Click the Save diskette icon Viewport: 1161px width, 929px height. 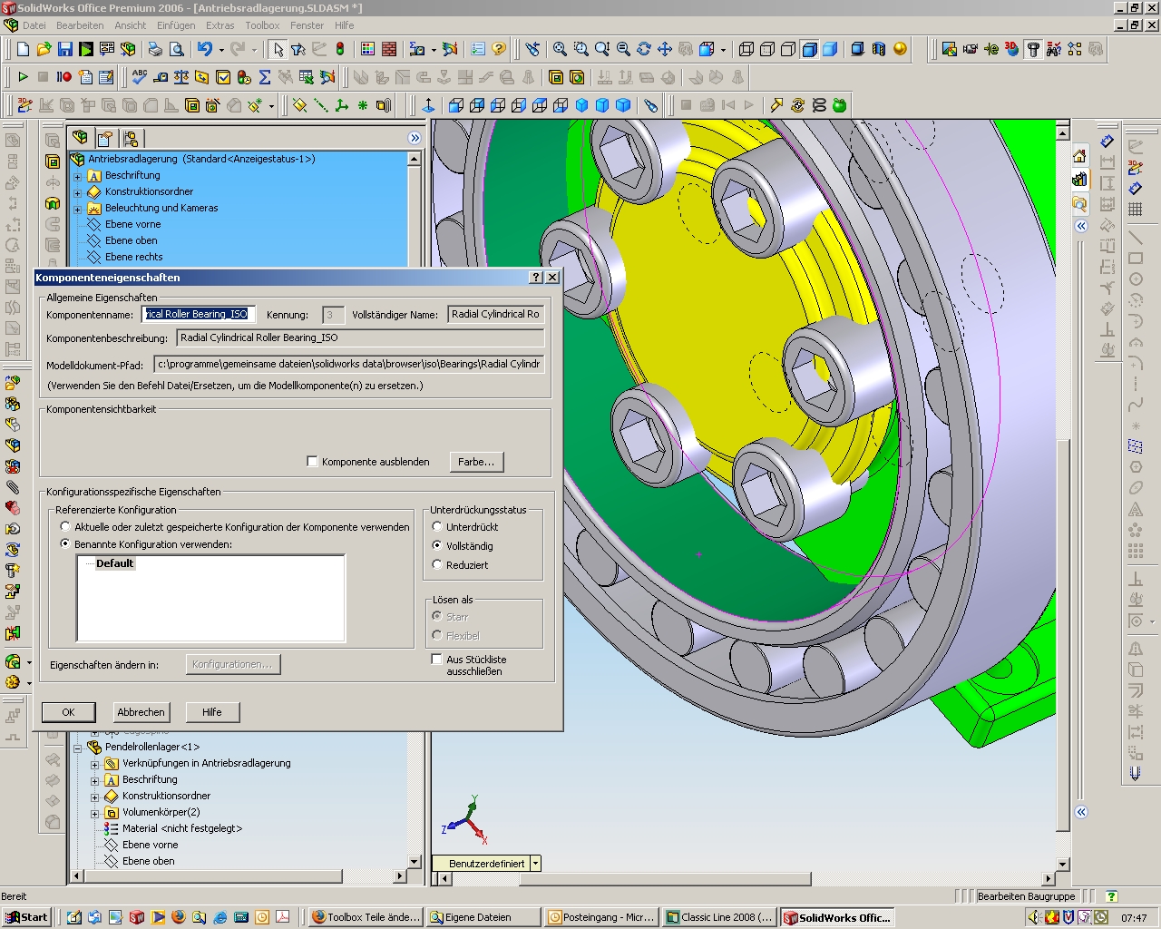tap(65, 49)
